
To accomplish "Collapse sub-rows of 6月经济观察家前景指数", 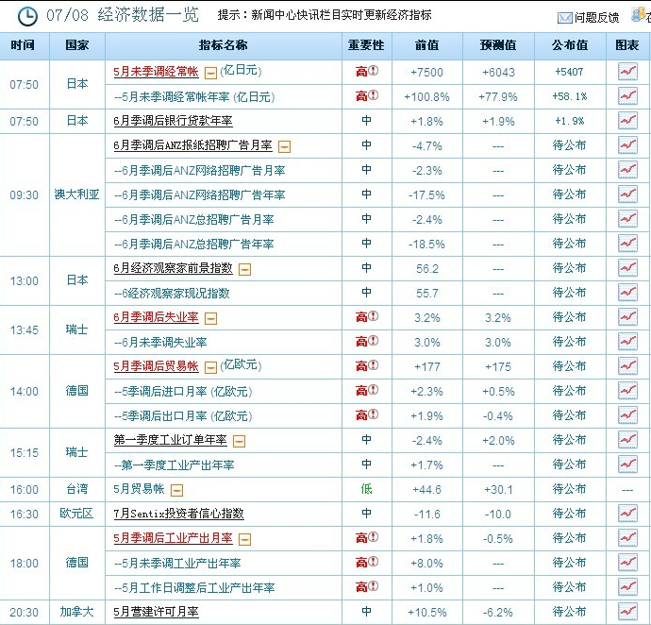I will tap(245, 270).
